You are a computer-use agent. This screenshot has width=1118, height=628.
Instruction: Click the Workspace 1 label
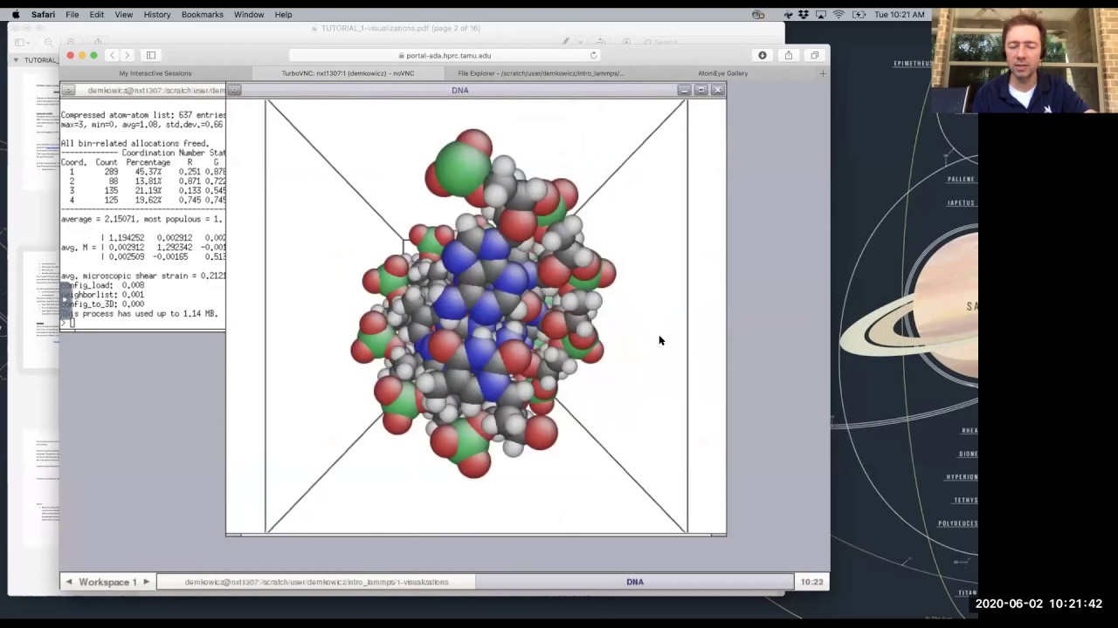click(x=107, y=582)
